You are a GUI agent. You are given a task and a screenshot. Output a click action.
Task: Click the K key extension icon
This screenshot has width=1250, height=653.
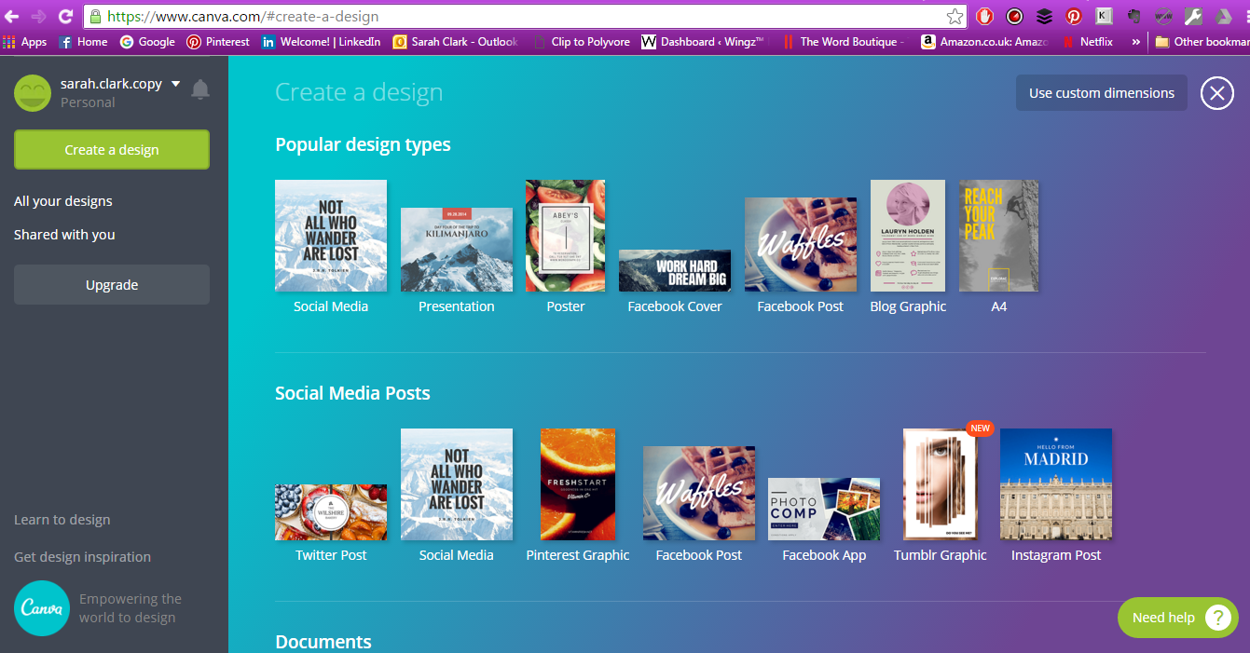click(1104, 16)
